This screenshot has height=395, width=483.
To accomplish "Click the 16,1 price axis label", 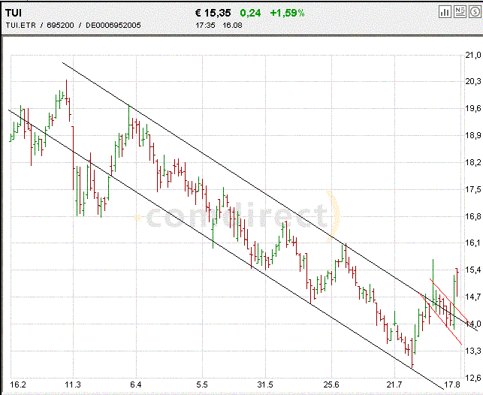I will point(472,243).
